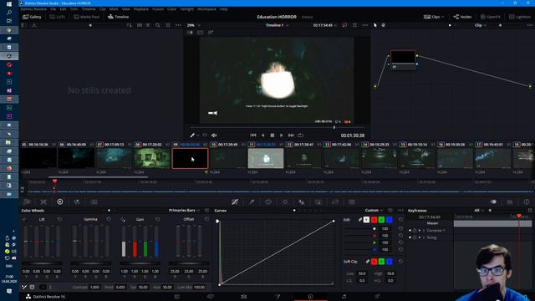
Task: Open the Qualifier eyedropper palette
Action: (x=252, y=202)
